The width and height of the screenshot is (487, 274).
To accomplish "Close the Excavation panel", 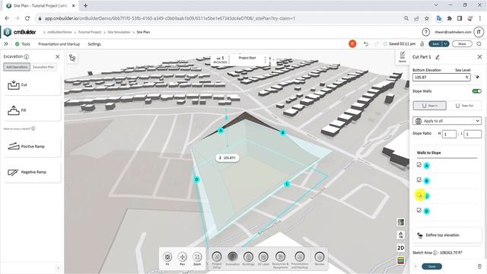I will point(58,56).
